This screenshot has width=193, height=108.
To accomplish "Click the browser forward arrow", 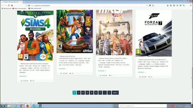I will pyautogui.click(x=5, y=5).
